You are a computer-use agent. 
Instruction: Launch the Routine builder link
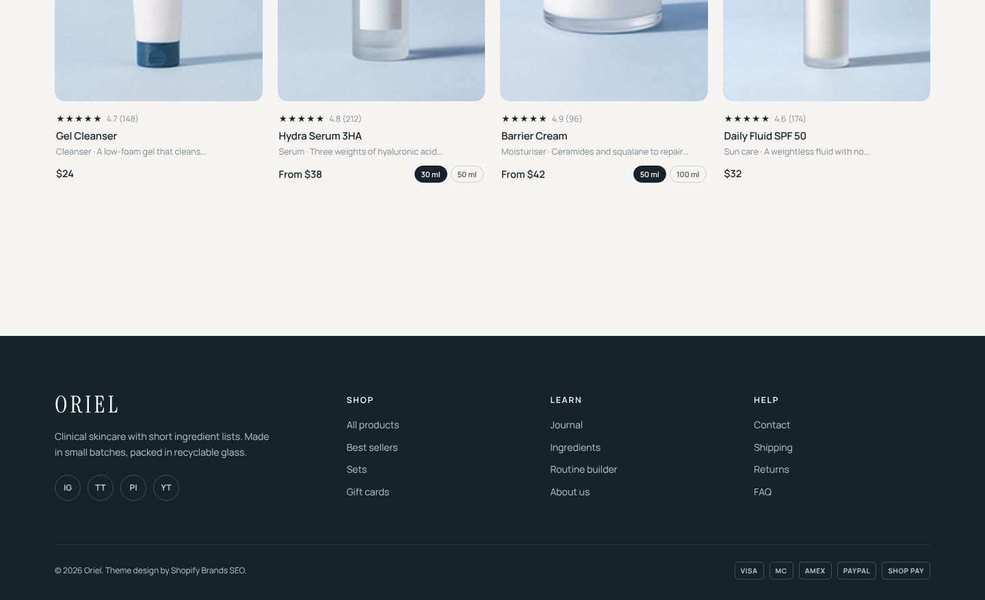[x=583, y=469]
